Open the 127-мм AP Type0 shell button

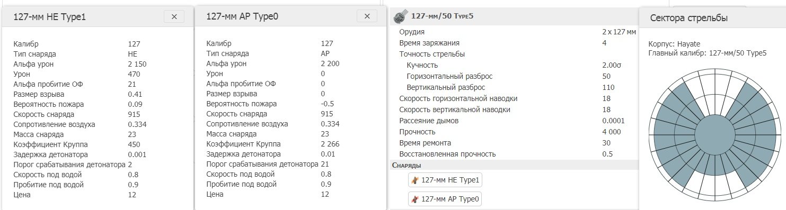tap(445, 199)
